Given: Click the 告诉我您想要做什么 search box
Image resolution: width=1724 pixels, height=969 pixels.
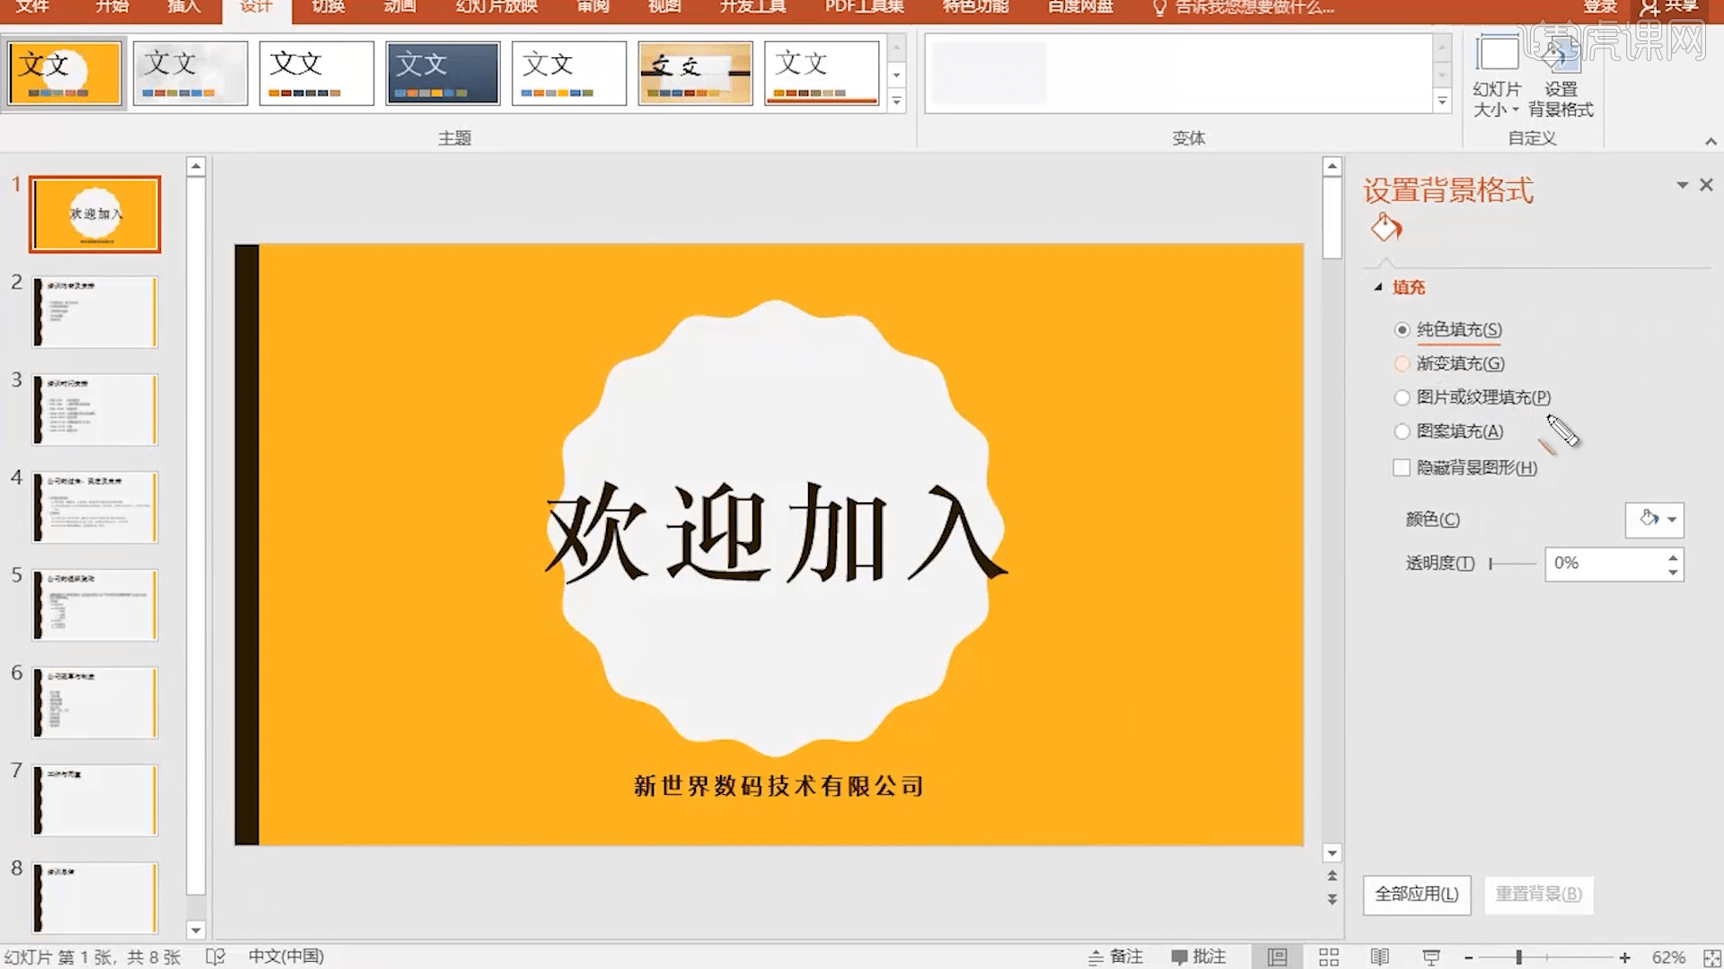Looking at the screenshot, I should pyautogui.click(x=1244, y=7).
